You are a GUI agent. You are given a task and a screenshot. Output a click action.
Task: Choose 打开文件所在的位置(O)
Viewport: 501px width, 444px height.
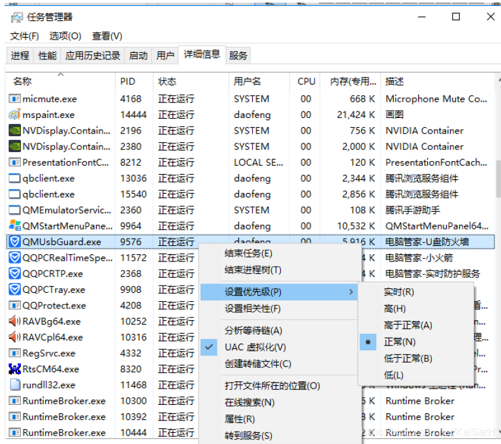tap(279, 385)
